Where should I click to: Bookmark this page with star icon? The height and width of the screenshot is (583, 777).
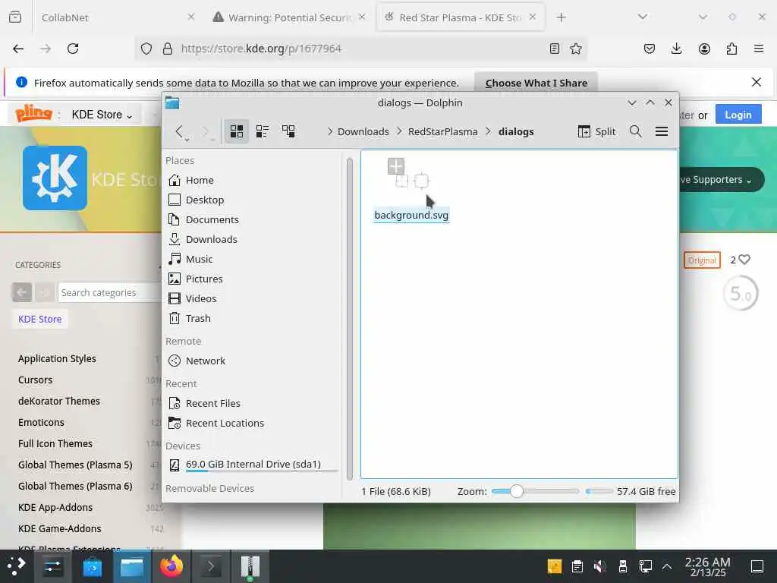576,49
